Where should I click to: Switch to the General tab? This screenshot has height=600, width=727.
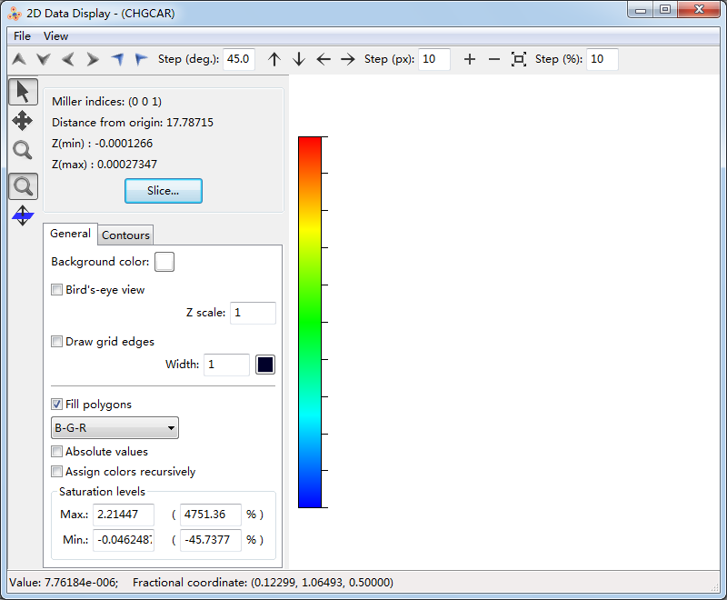[x=71, y=234]
